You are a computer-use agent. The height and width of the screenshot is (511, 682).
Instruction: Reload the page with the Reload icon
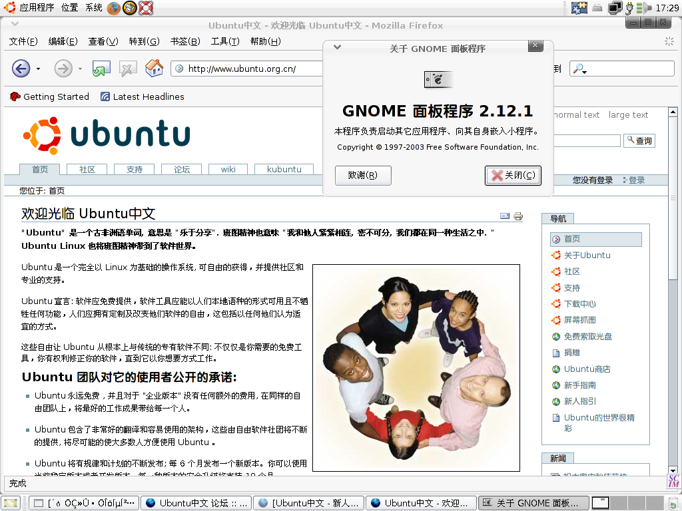[x=101, y=69]
